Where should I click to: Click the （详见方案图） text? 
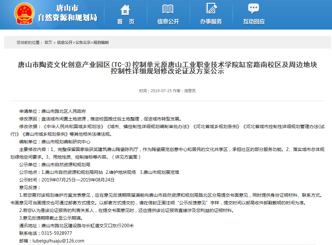click(x=126, y=157)
